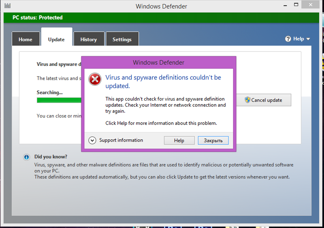The width and height of the screenshot is (324, 228).
Task: Maximize the Windows Defender window
Action: 296,4
